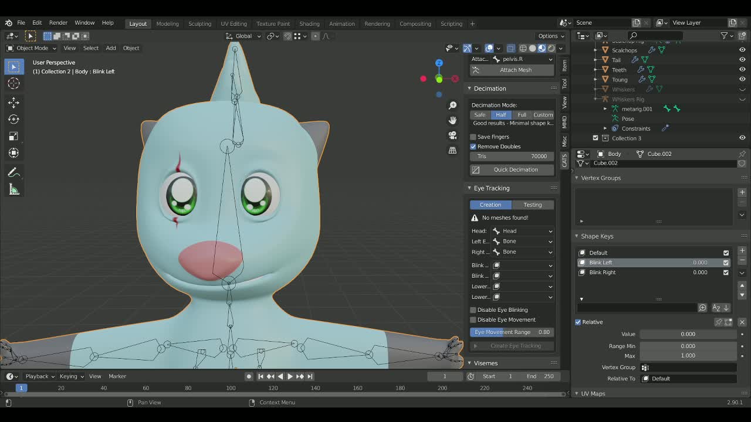Select the Move tool
The height and width of the screenshot is (422, 751).
(x=13, y=103)
